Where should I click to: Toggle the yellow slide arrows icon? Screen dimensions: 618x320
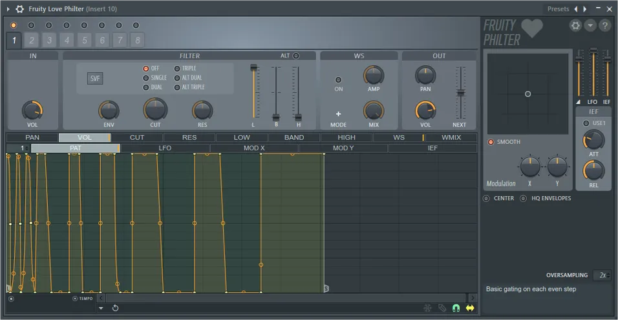[x=470, y=308]
